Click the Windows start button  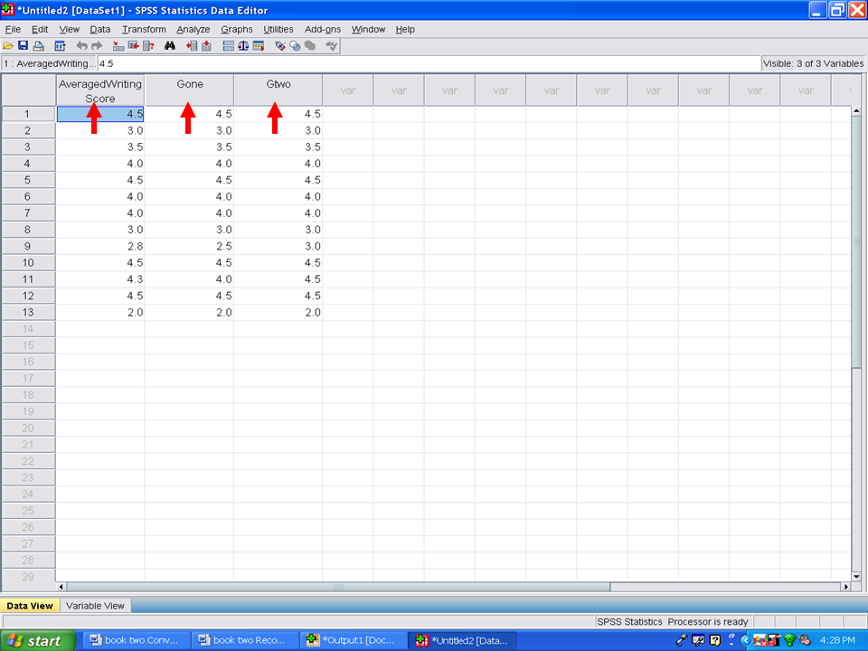click(36, 640)
